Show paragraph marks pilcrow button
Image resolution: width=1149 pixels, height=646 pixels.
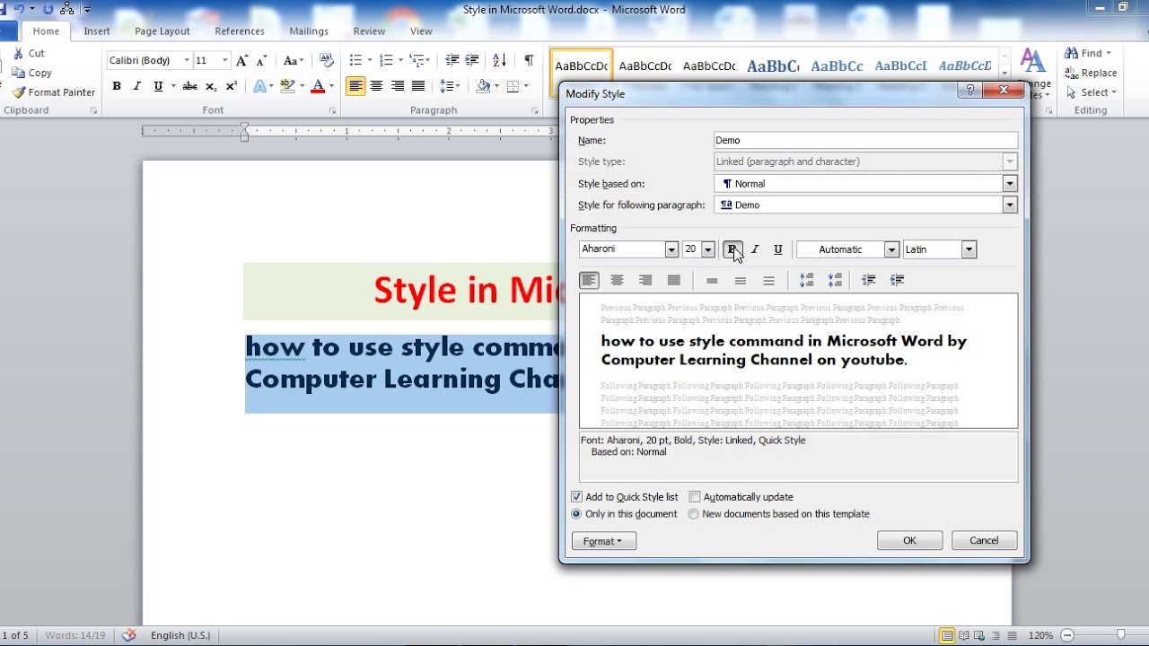point(529,60)
